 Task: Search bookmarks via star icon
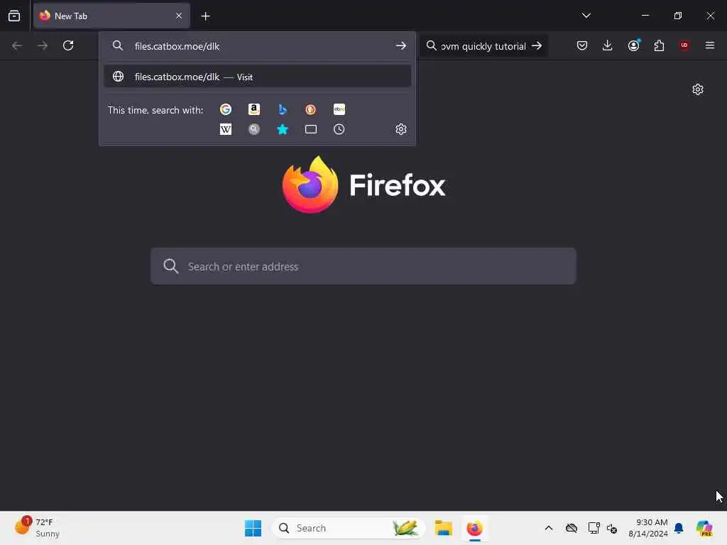pos(283,129)
